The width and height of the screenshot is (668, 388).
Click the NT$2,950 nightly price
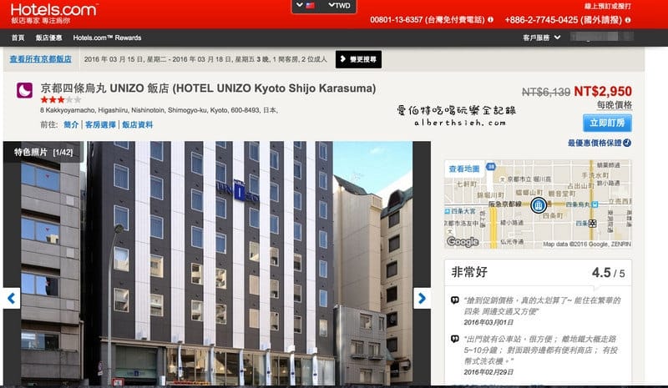pos(603,91)
